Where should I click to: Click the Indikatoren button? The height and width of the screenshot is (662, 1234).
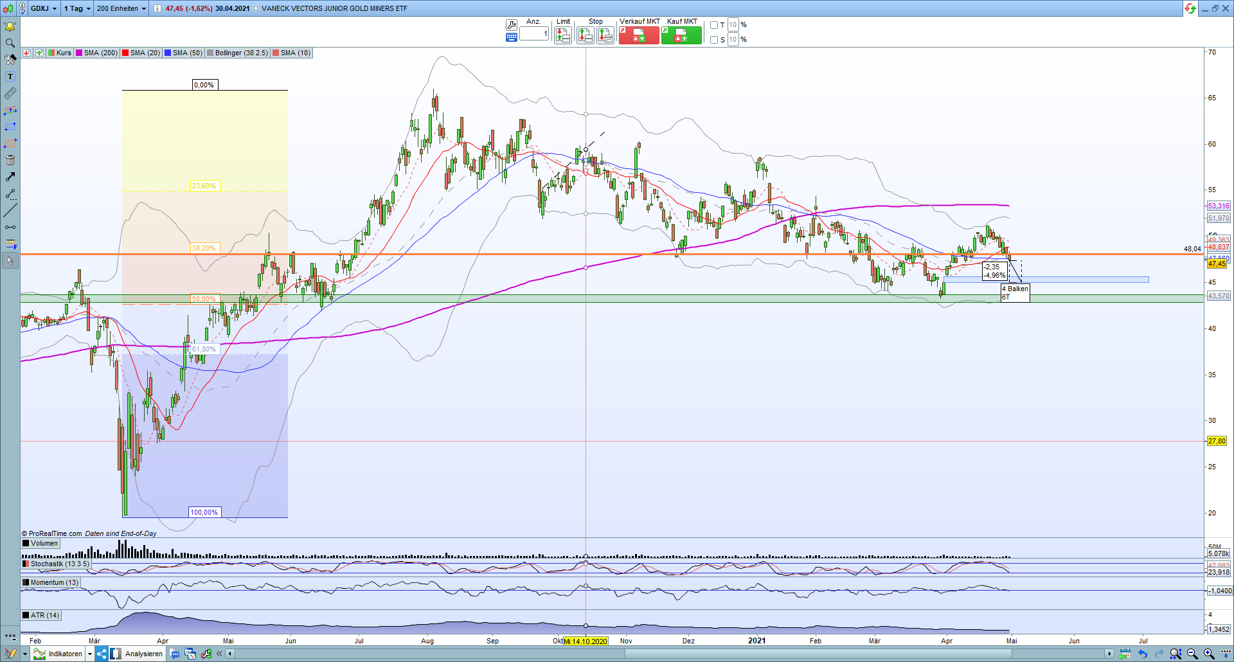pos(65,654)
